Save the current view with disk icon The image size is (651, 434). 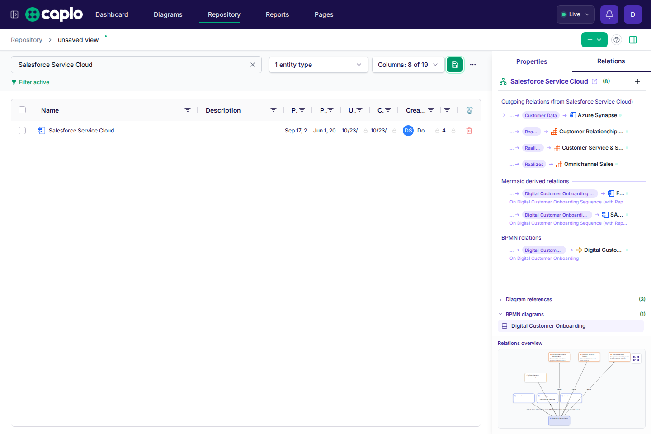click(x=455, y=65)
